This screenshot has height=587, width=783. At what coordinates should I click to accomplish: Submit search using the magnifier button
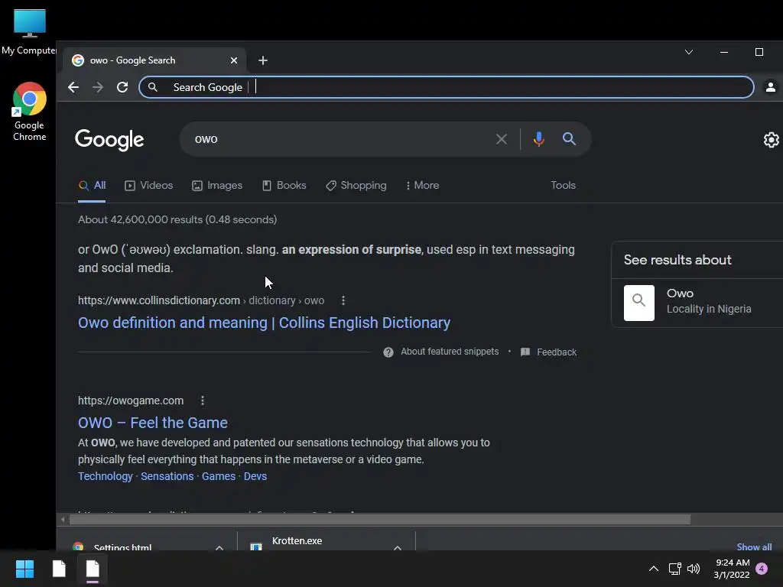click(x=569, y=139)
